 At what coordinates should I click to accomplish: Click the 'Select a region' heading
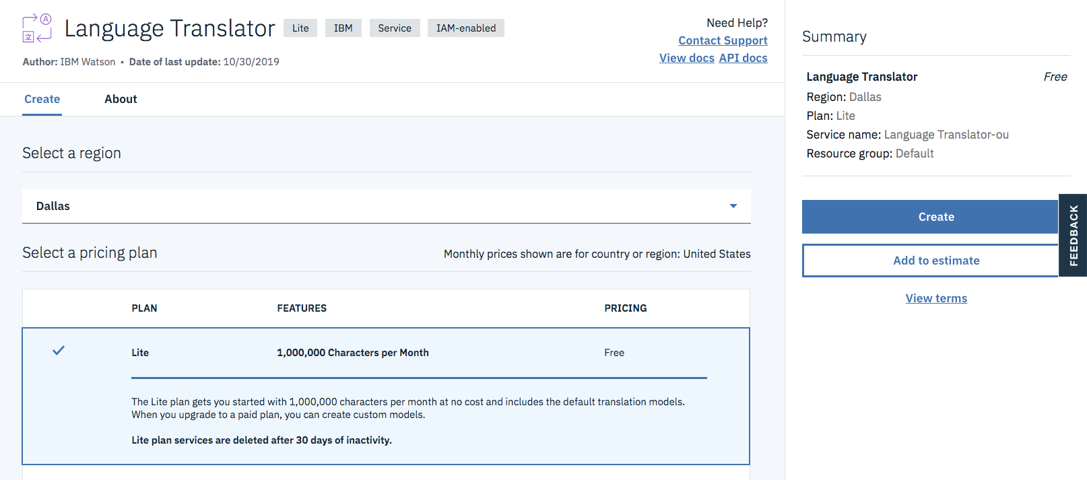pyautogui.click(x=72, y=153)
